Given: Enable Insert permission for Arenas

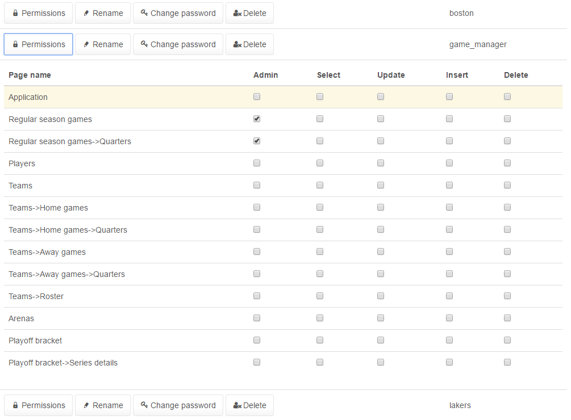Looking at the screenshot, I should click(x=449, y=318).
